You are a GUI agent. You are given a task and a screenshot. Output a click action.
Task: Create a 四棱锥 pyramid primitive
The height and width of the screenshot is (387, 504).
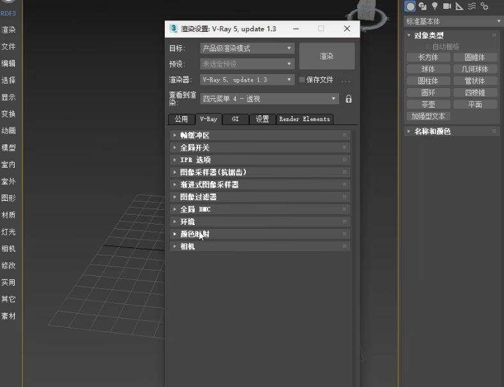tap(475, 92)
